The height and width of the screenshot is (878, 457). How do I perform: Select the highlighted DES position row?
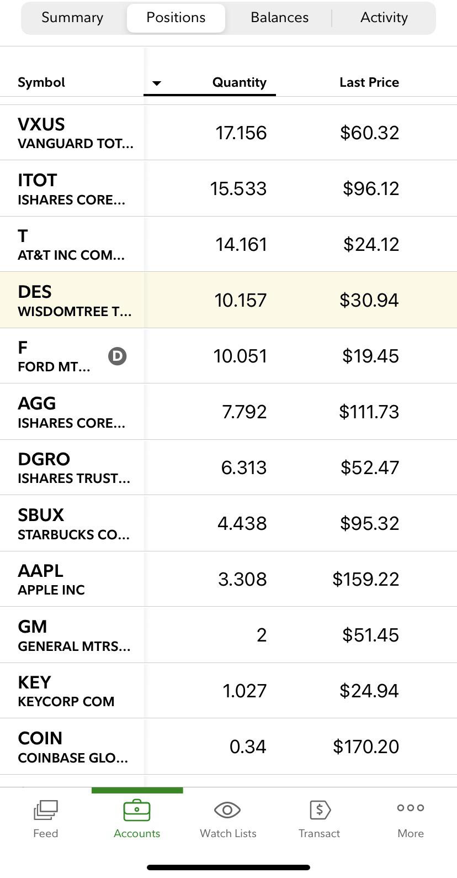click(228, 299)
